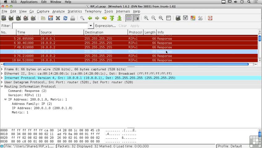The height and width of the screenshot is (148, 262).
Task: Expand the Frame 8 details
Action: tap(2, 69)
